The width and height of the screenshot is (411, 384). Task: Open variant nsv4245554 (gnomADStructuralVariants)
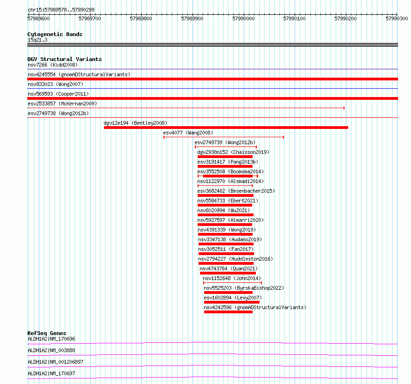pos(79,74)
